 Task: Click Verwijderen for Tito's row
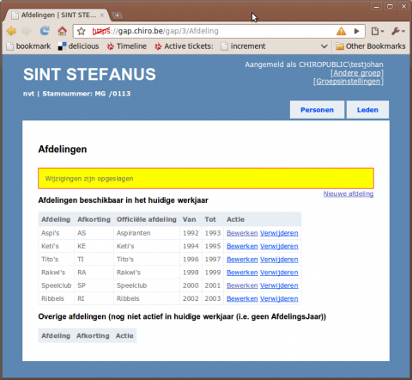[279, 260]
